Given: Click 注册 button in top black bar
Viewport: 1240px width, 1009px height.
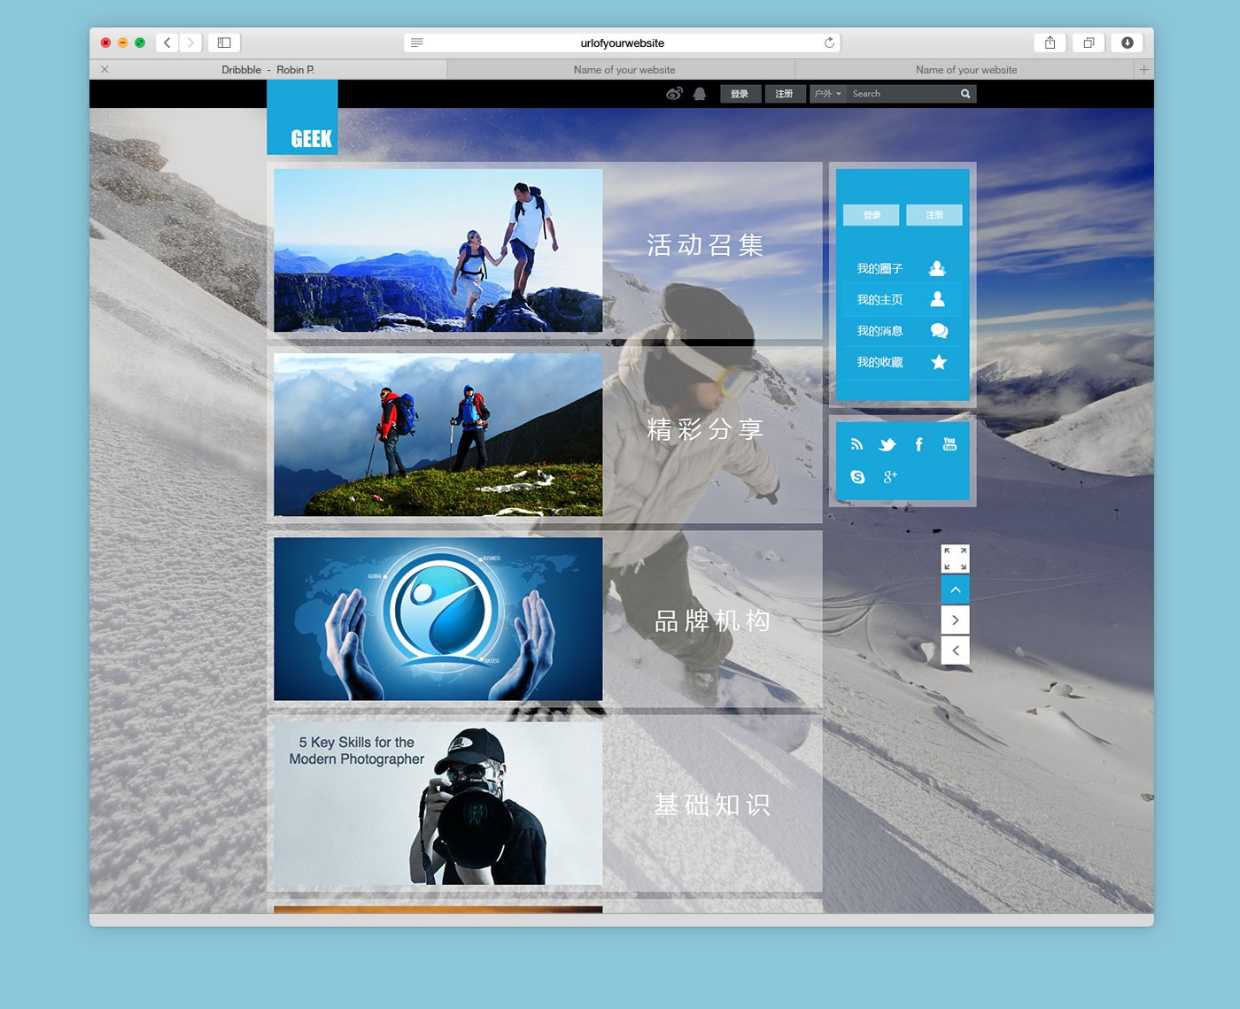Looking at the screenshot, I should (x=785, y=94).
